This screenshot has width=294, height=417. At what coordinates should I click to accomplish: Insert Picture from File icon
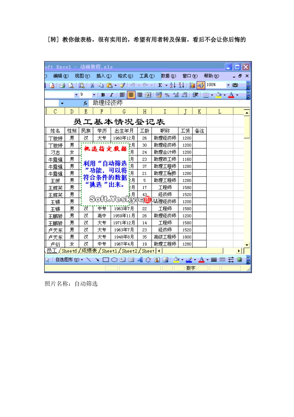coord(166,260)
